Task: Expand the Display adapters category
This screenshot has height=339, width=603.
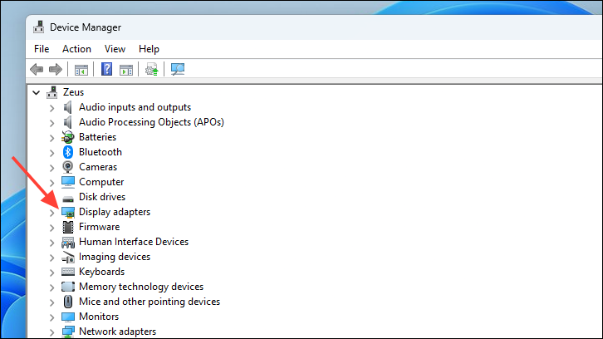Action: (52, 213)
